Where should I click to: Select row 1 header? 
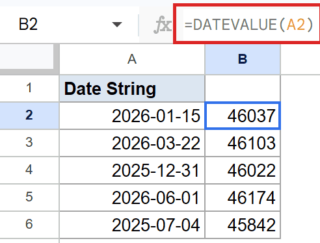tap(29, 88)
